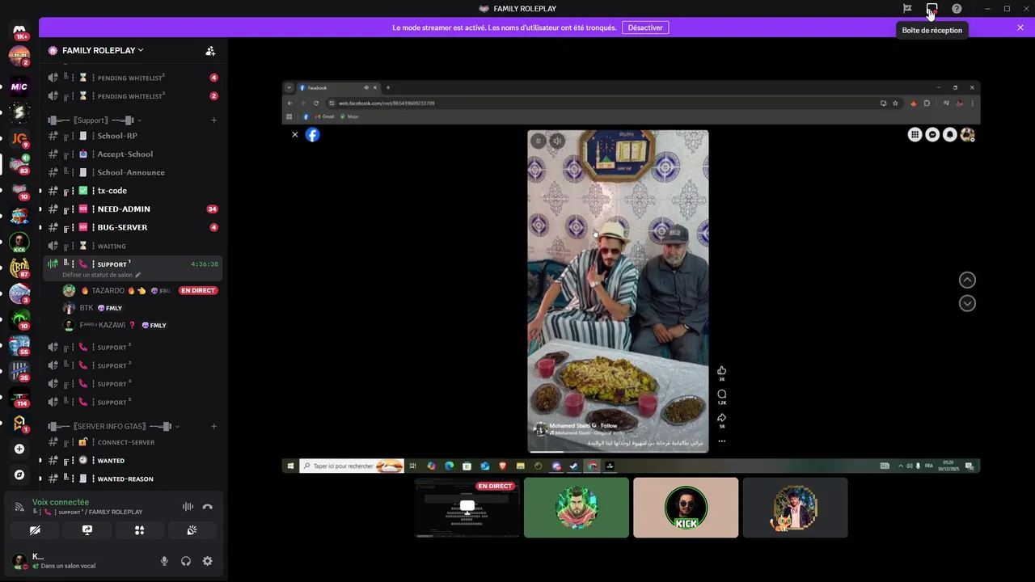
Task: Select the participant tile with KICK avatar
Action: tap(686, 508)
